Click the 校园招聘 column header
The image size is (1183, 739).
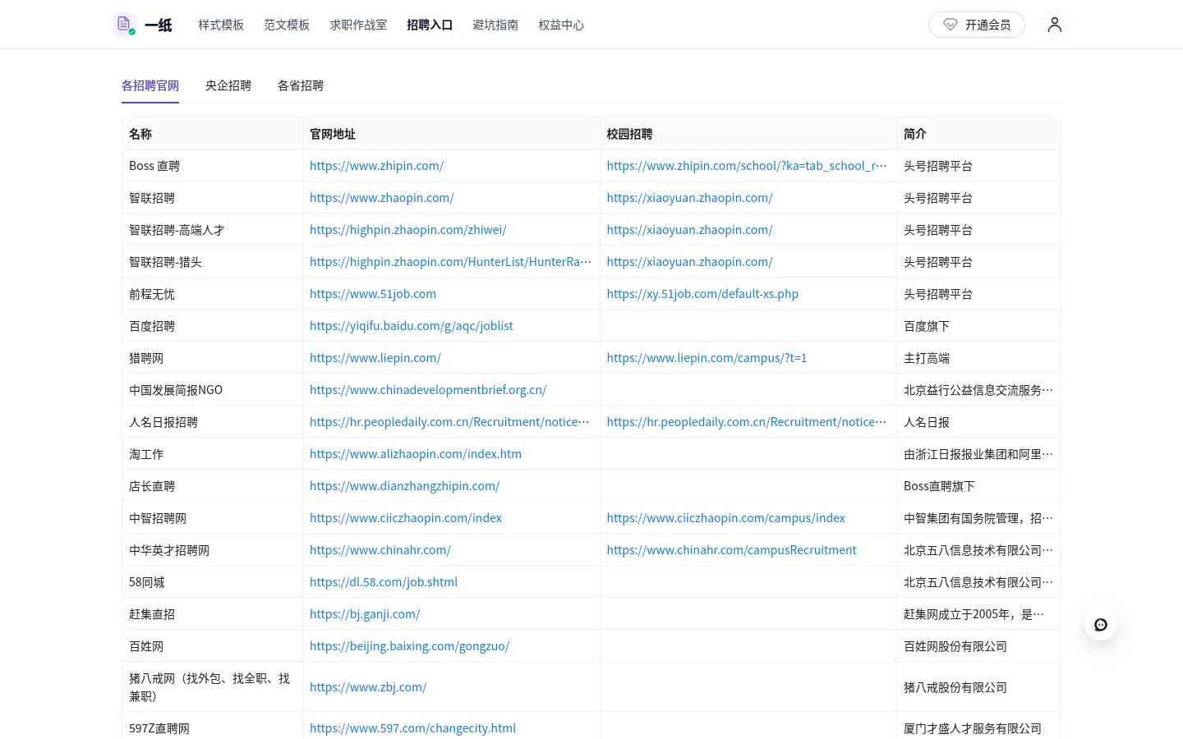[629, 134]
